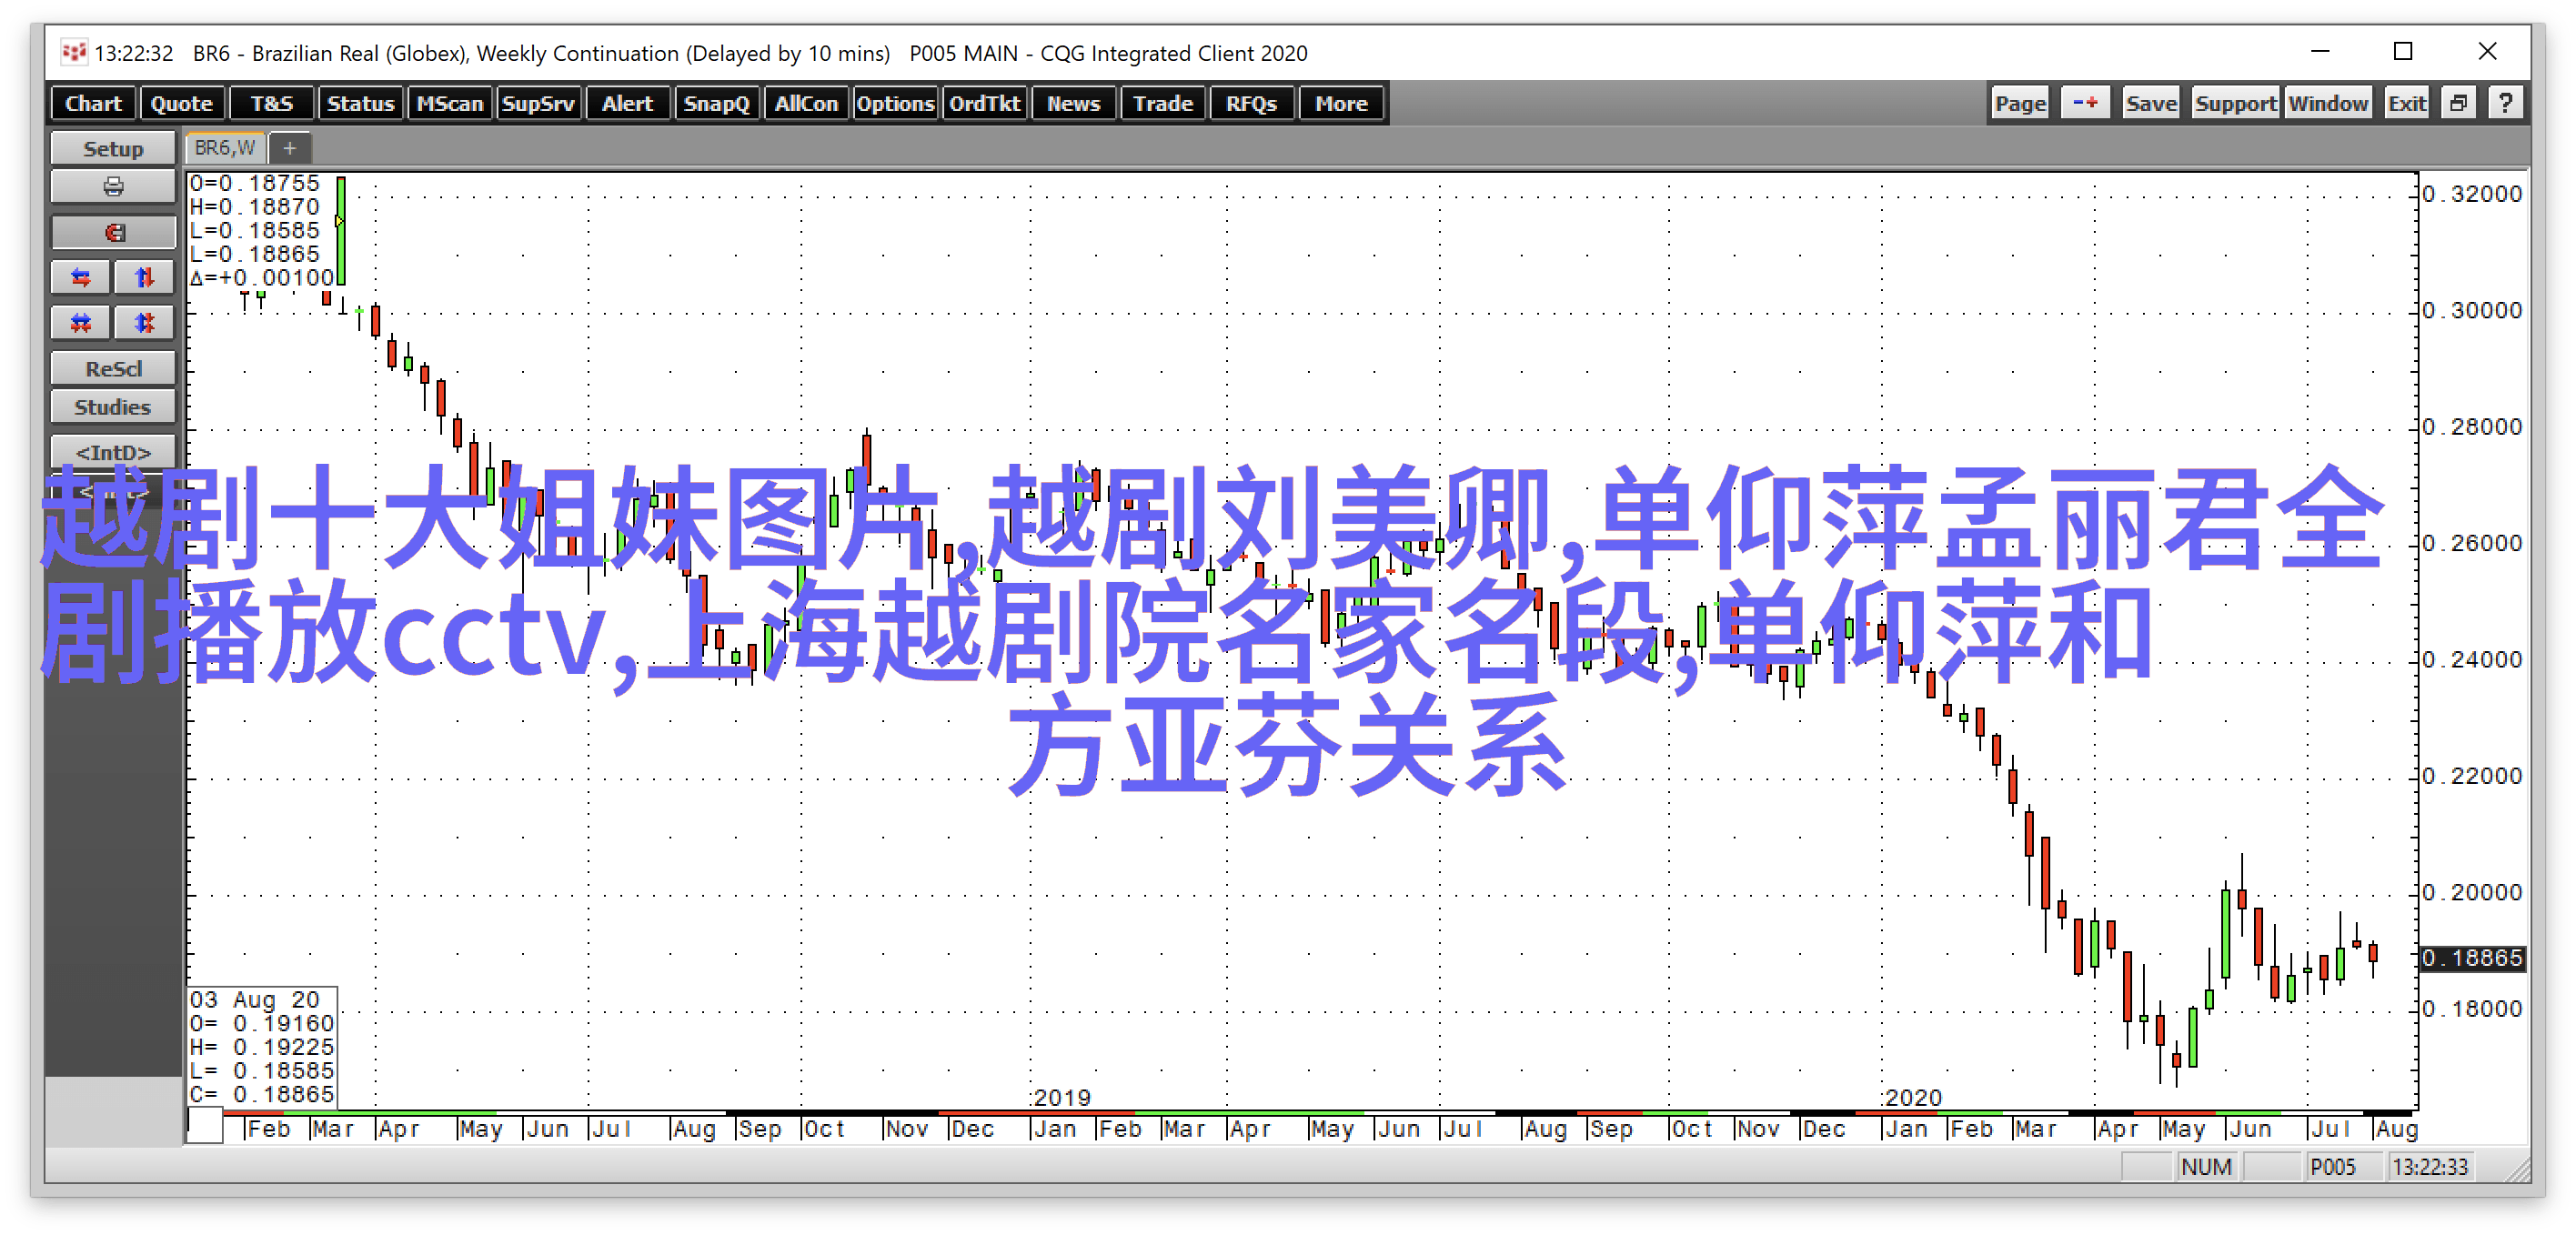Click the small white box at axis corner
The height and width of the screenshot is (1235, 2576).
point(205,1126)
